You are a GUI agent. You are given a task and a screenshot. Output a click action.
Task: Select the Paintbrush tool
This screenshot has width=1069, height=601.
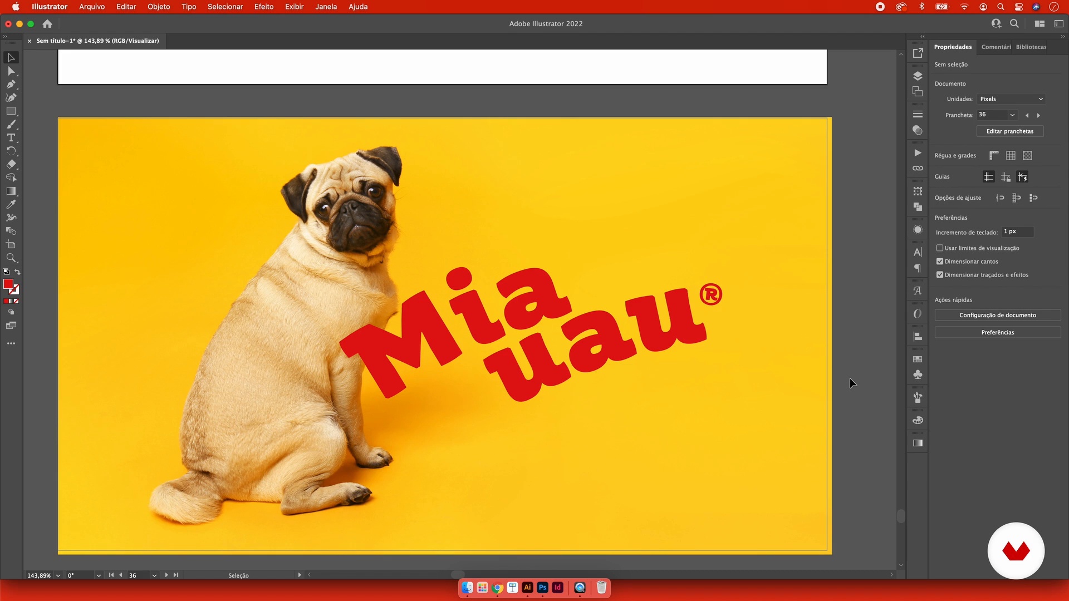11,125
